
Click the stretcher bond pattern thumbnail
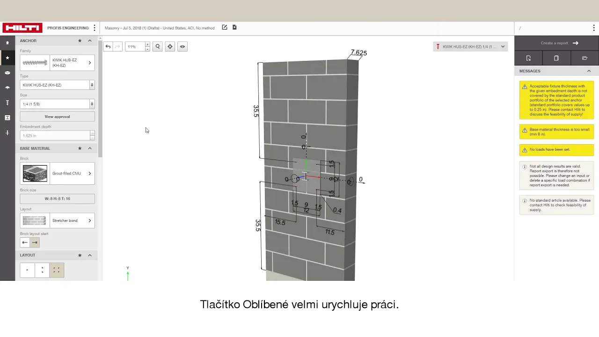(35, 220)
